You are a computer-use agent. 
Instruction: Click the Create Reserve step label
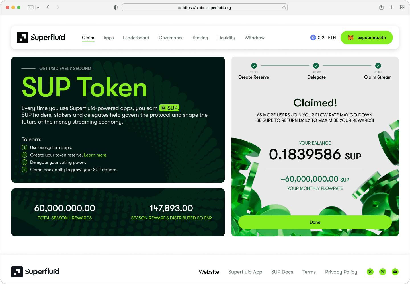click(254, 77)
